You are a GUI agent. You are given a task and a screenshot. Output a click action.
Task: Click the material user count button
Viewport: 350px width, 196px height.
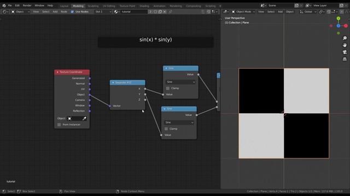(x=150, y=12)
